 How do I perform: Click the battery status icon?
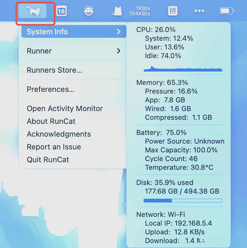tap(227, 11)
